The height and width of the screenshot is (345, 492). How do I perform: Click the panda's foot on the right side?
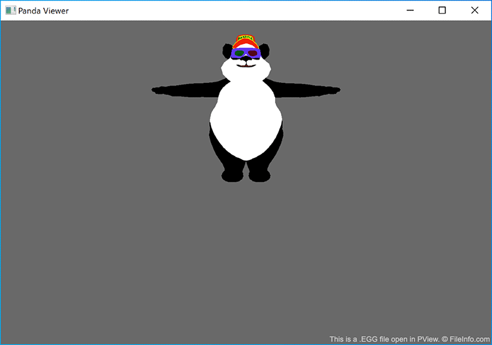pos(259,175)
